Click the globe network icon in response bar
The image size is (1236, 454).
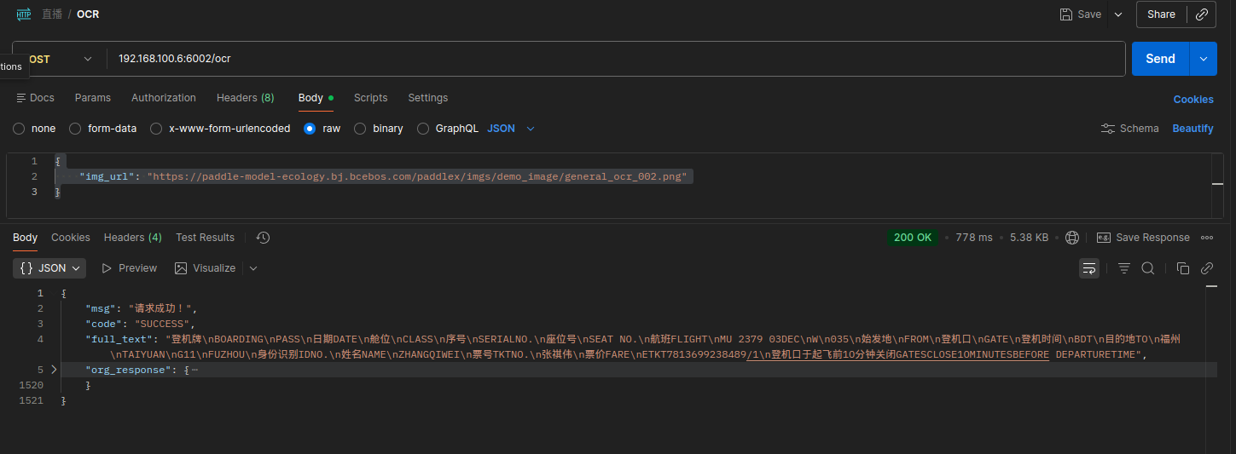click(1072, 238)
